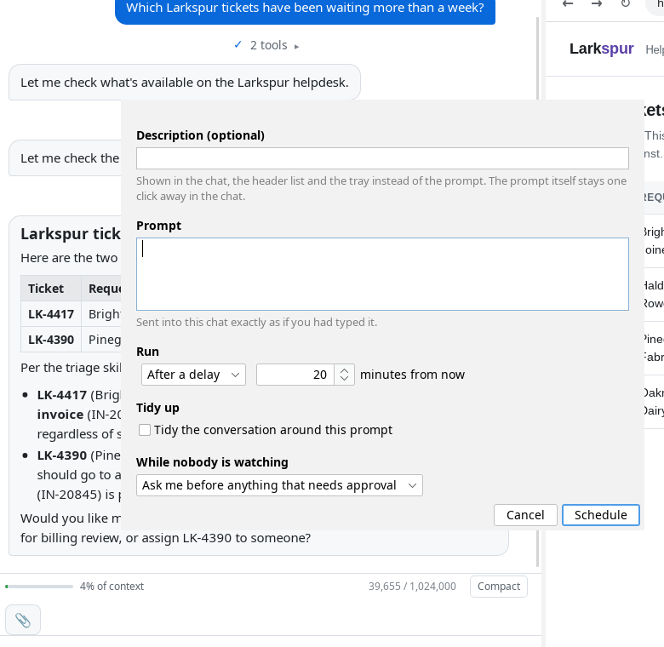Decrease minutes with the stepper down arrow
This screenshot has height=647, width=664.
tap(344, 380)
